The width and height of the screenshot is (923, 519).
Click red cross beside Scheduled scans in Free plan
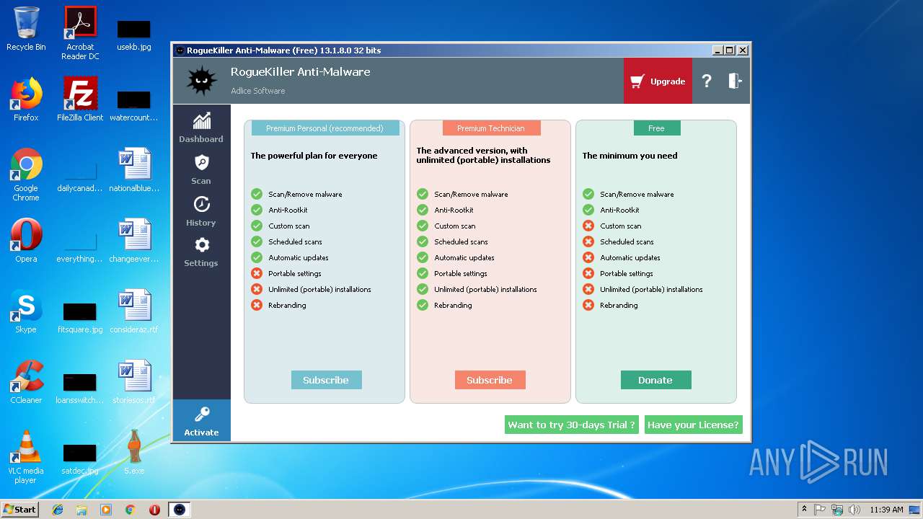588,241
